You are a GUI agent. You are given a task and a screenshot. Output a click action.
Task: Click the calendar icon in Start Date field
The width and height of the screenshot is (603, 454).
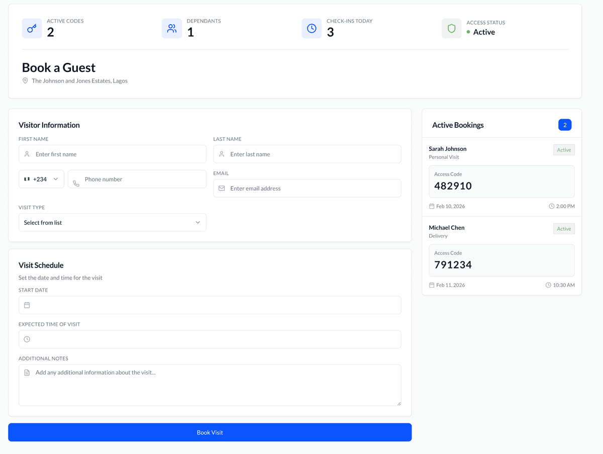(27, 305)
